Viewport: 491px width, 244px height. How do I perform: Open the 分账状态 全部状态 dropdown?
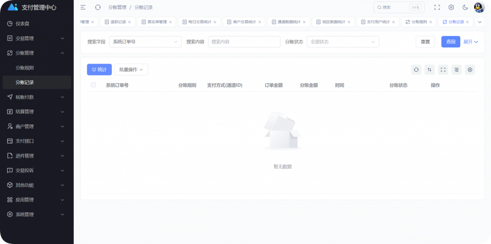pyautogui.click(x=343, y=42)
